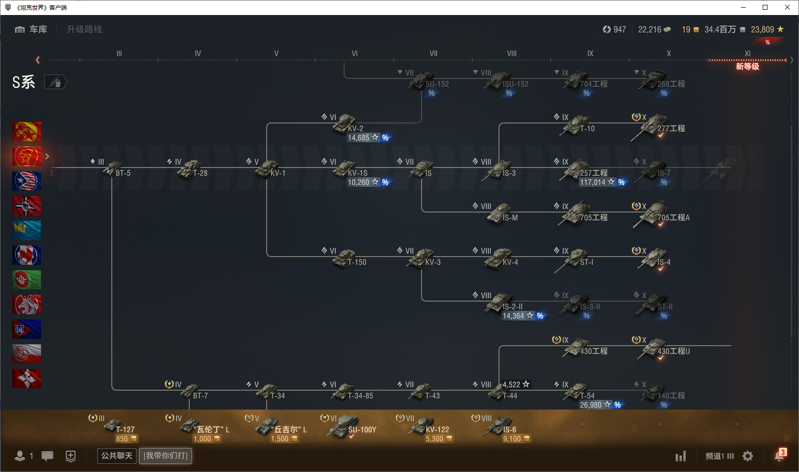799x472 pixels.
Task: Go to the 车库 garage tab
Action: 31,30
